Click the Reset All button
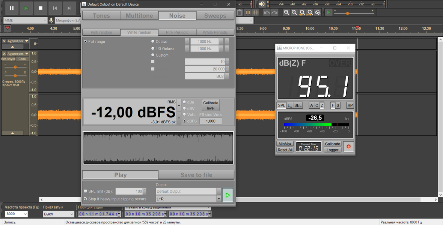The width and height of the screenshot is (443, 225). pos(285,150)
